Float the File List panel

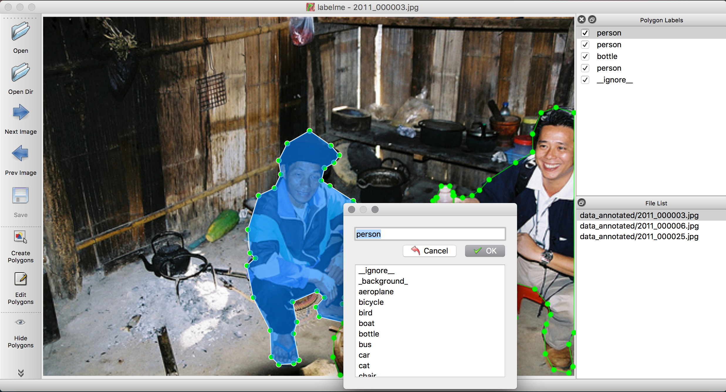tap(582, 203)
